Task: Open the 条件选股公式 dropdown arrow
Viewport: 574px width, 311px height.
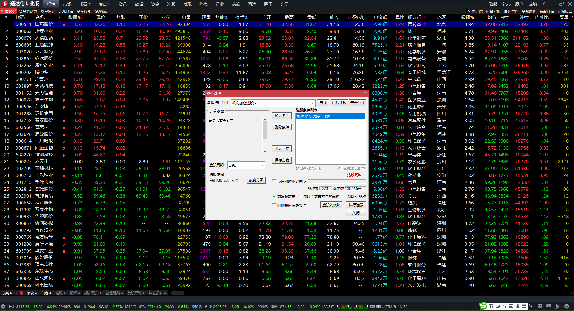Action: point(313,103)
